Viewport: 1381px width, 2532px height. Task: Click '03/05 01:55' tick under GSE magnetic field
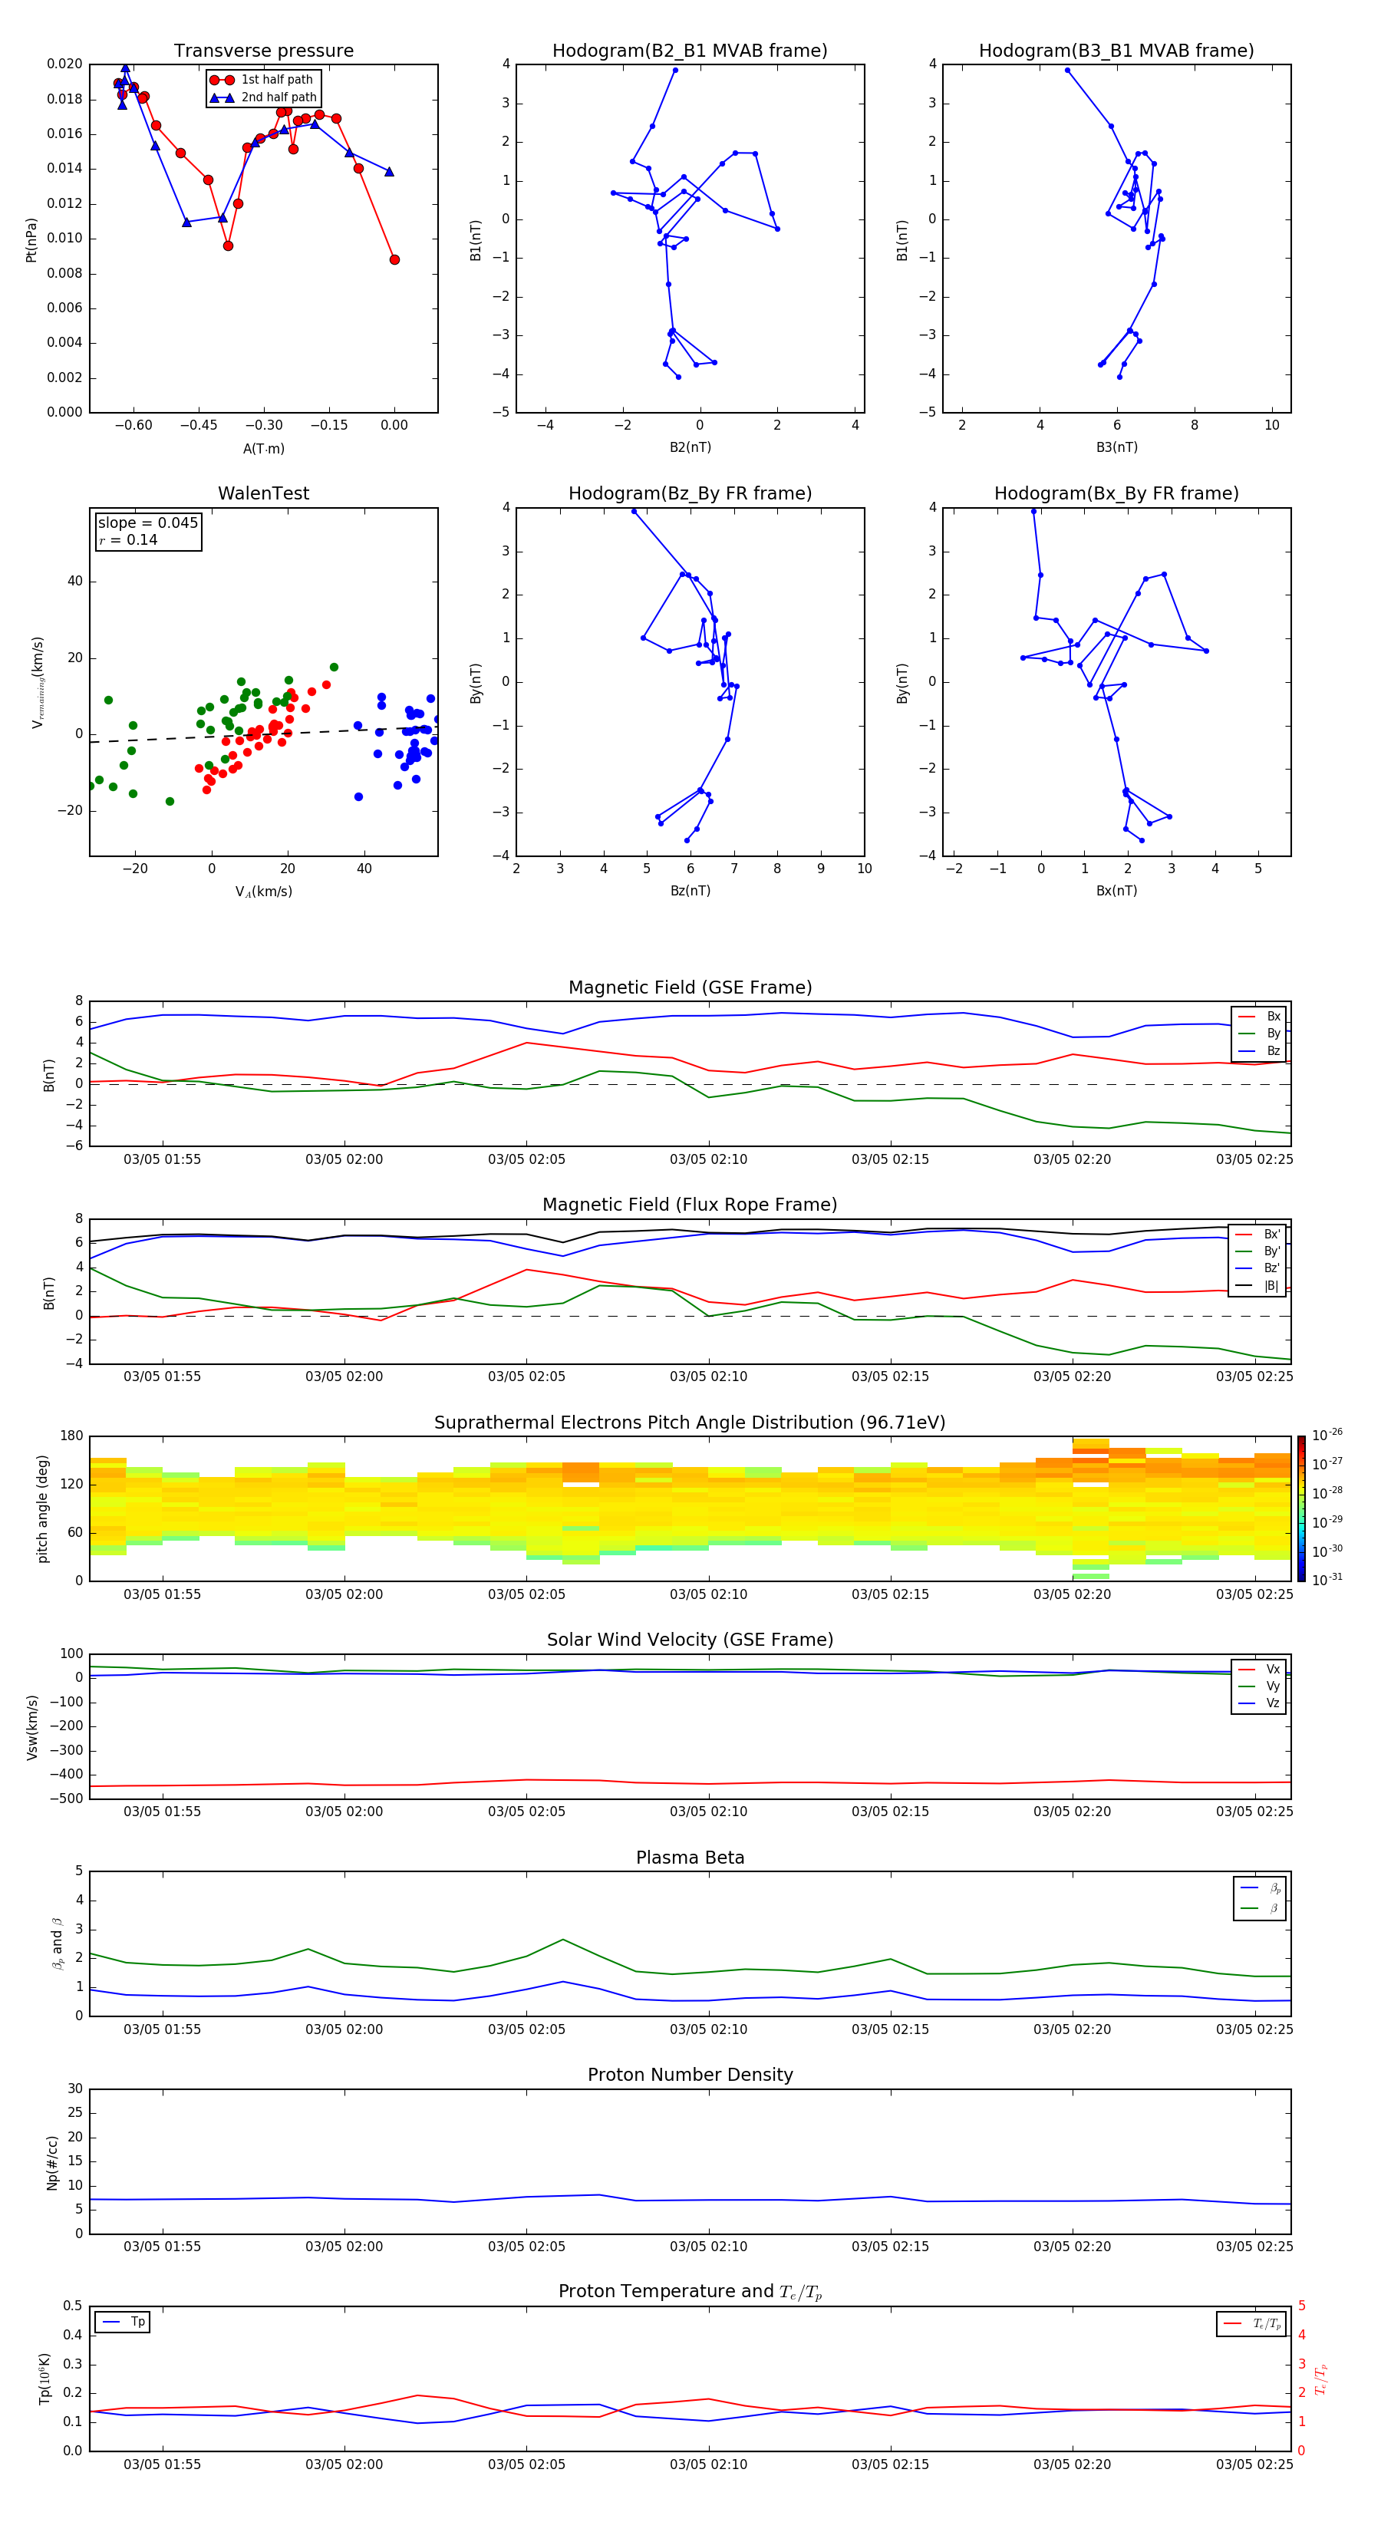[162, 1159]
